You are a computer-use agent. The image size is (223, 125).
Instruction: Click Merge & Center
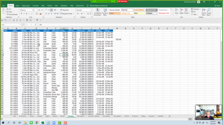coord(67,14)
